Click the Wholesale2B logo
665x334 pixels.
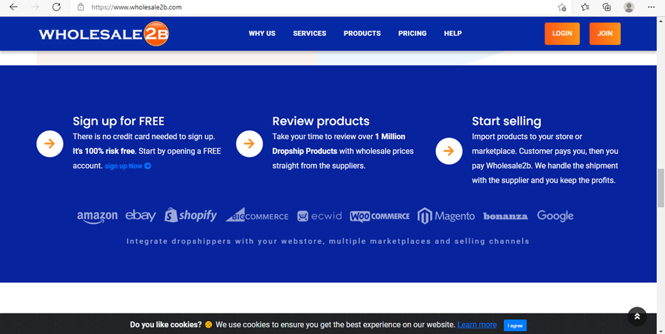104,33
